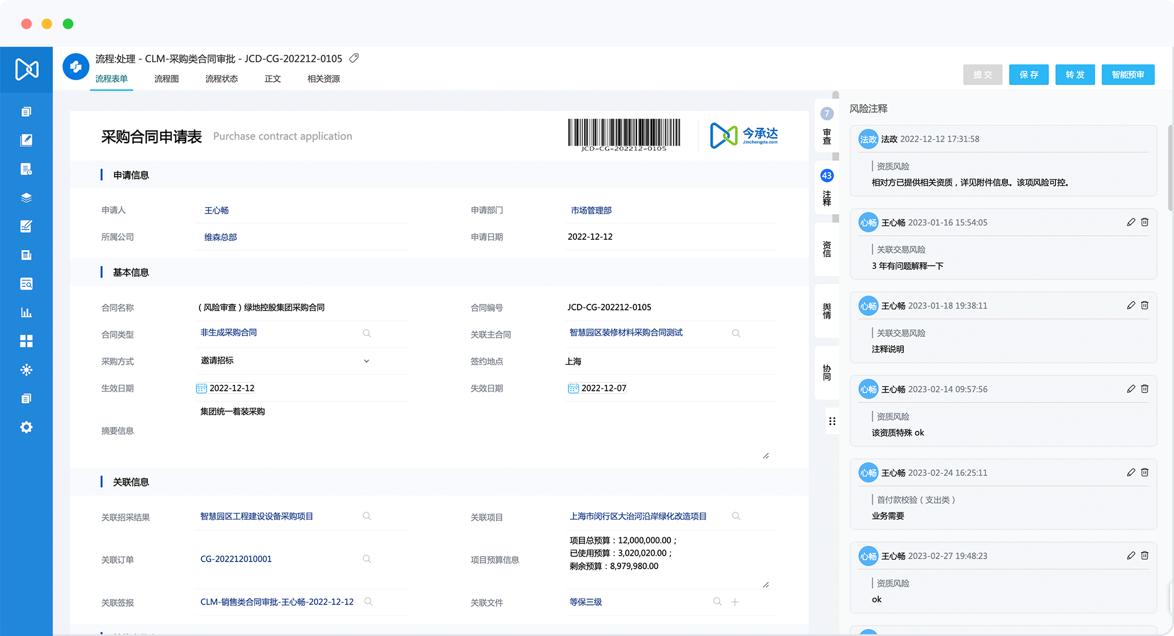Click the side panel drag handle
Image resolution: width=1174 pixels, height=636 pixels.
coord(832,421)
